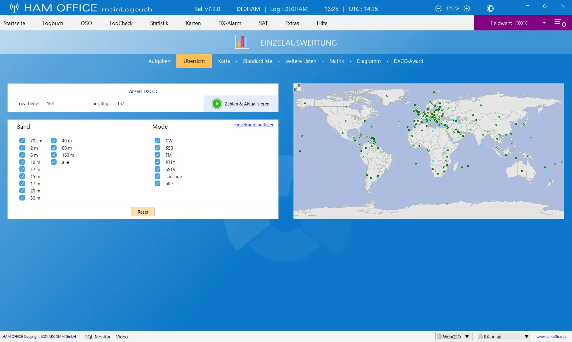572x342 pixels.
Task: Open the Statistik menu
Action: coord(159,23)
